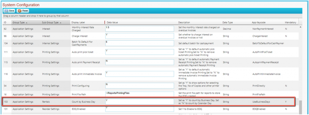Image resolution: width=309 pixels, height=115 pixels.
Task: Select 'EOQ Enabled' label cell
Action: tap(79, 109)
